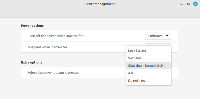Click the Turn off the screen when inactive label

click(55, 36)
